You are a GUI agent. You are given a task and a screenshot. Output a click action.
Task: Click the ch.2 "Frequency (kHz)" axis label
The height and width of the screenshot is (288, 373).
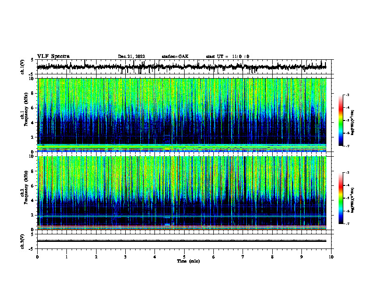coord(26,187)
